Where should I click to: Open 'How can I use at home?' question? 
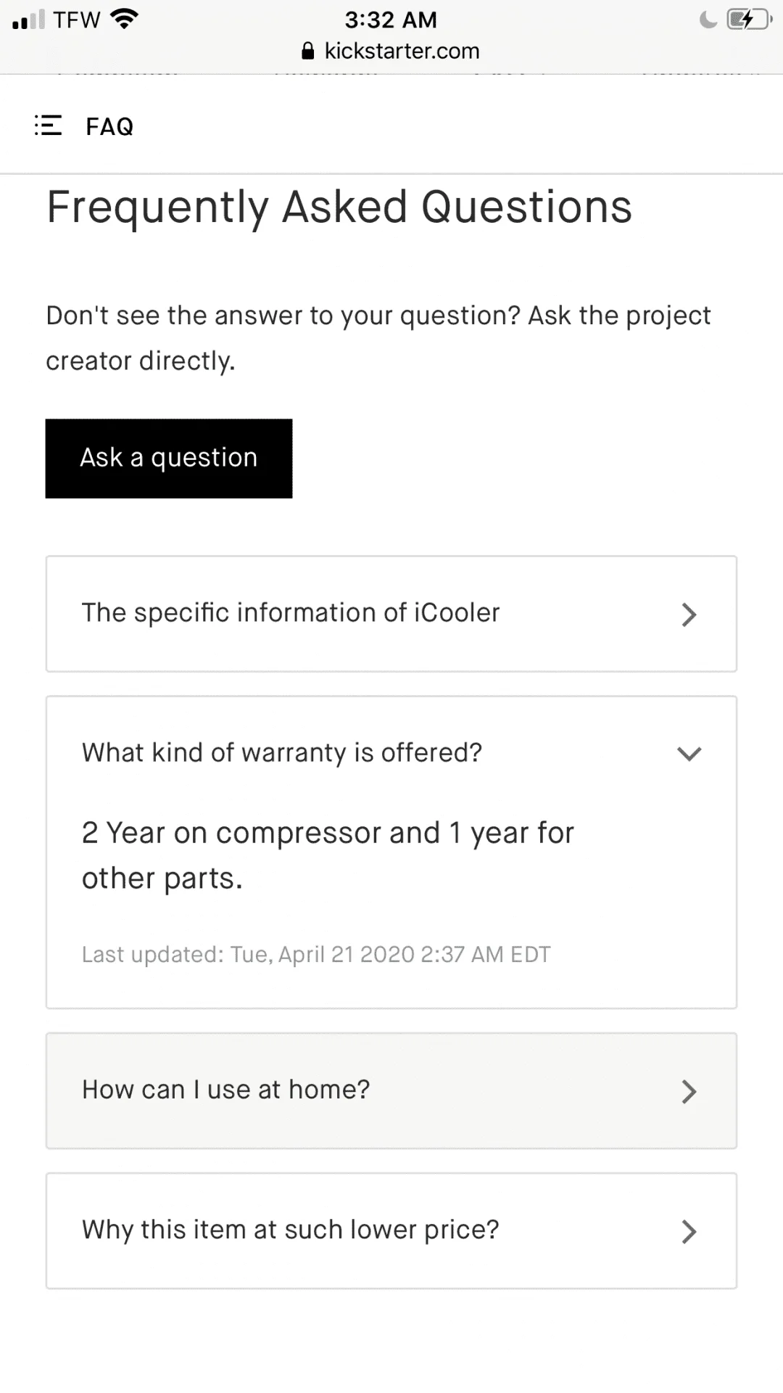(391, 1090)
